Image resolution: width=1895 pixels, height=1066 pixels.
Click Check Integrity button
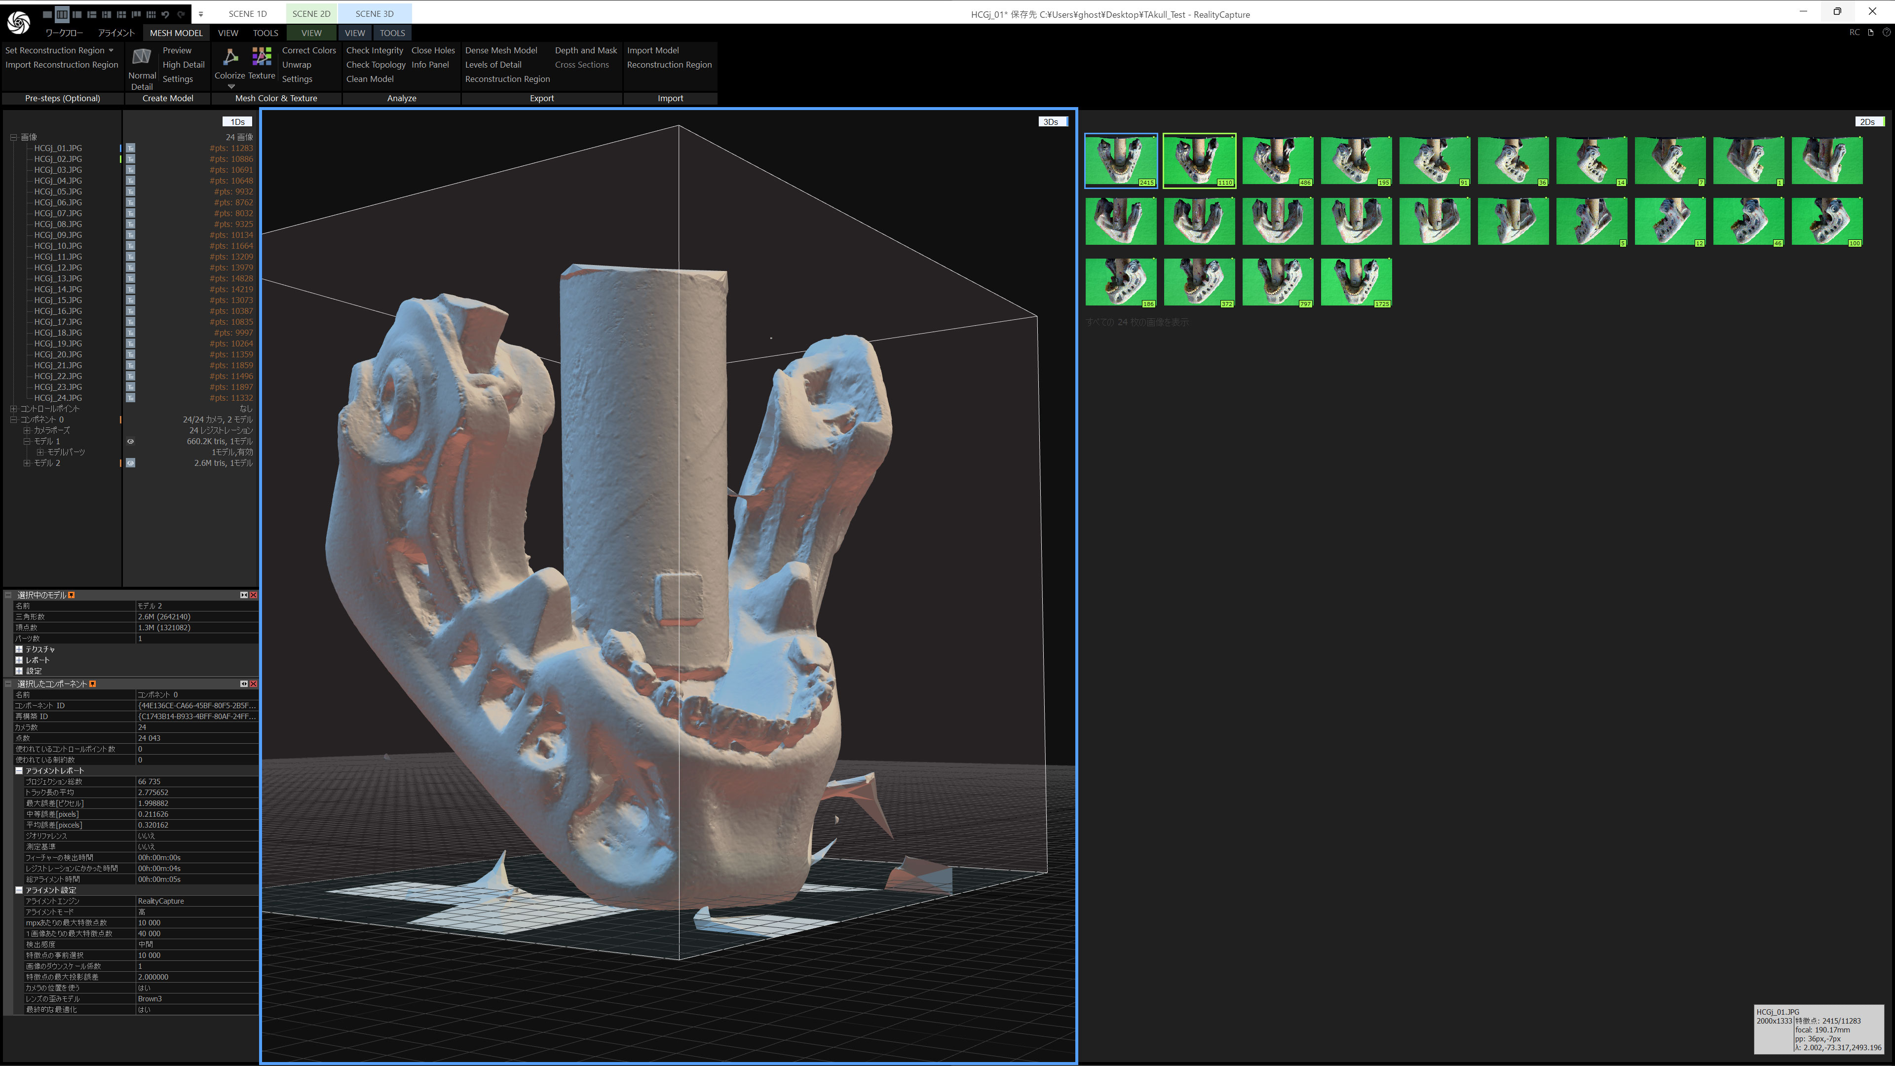375,50
